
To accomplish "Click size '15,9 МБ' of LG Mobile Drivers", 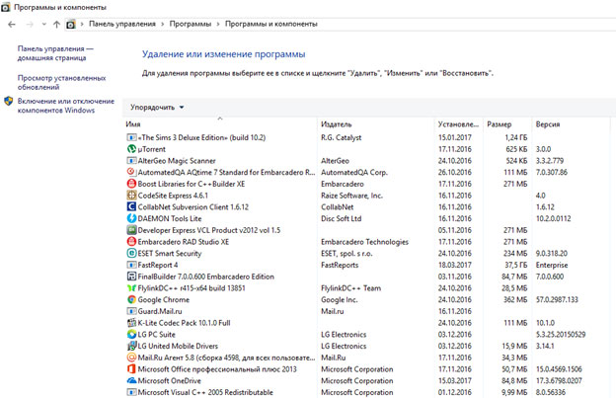I will point(514,346).
